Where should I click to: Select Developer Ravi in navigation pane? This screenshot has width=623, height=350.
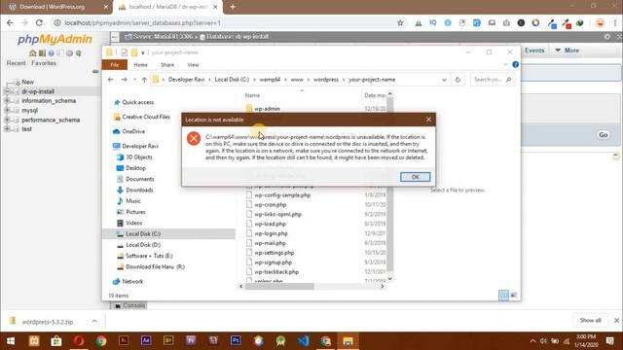[x=140, y=146]
